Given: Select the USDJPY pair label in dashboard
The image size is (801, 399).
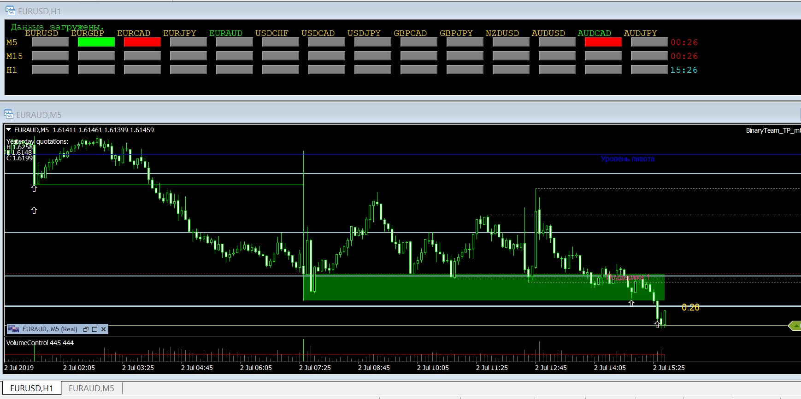Looking at the screenshot, I should click(364, 33).
